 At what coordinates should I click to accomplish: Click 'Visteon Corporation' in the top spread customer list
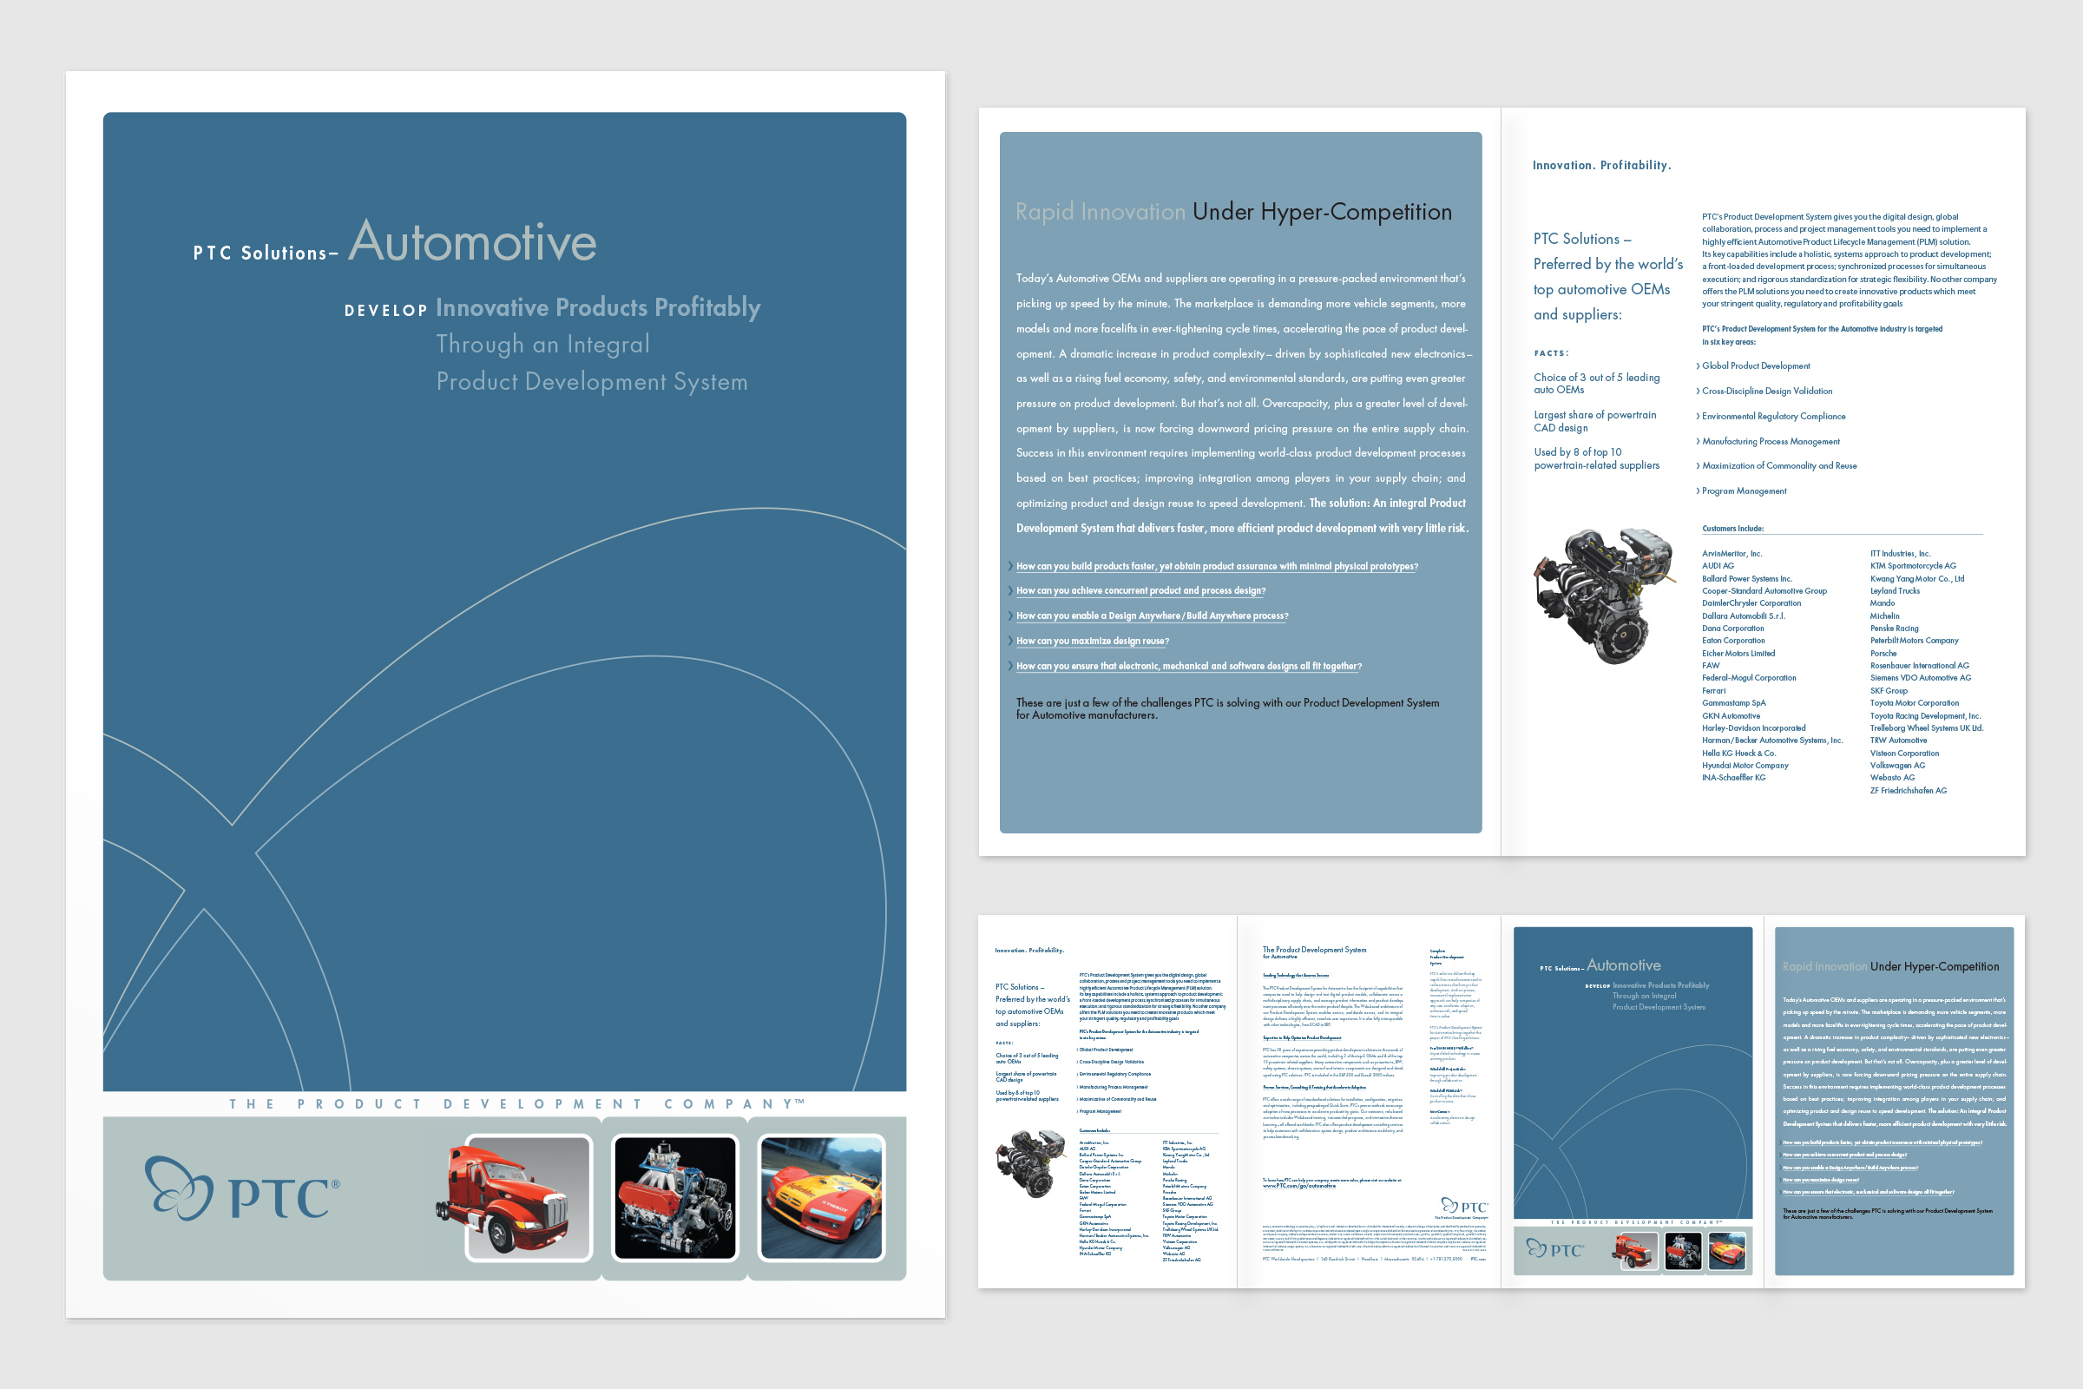1904,754
